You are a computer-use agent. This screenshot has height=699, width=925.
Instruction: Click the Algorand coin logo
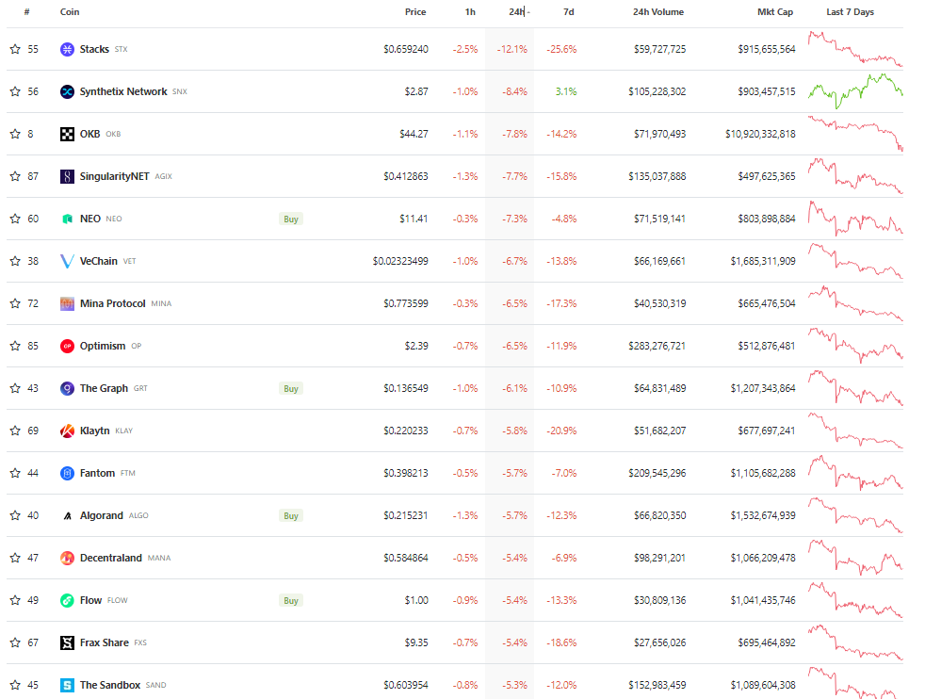pyautogui.click(x=67, y=515)
